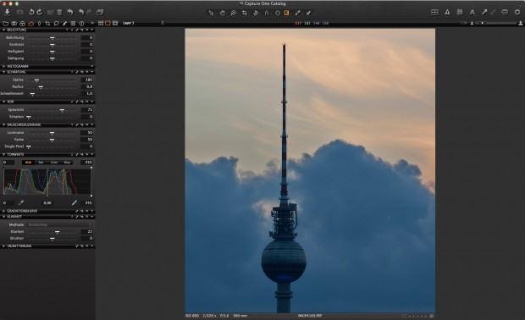Image resolution: width=525 pixels, height=320 pixels.
Task: Click the Undo arrow icon
Action: click(81, 13)
